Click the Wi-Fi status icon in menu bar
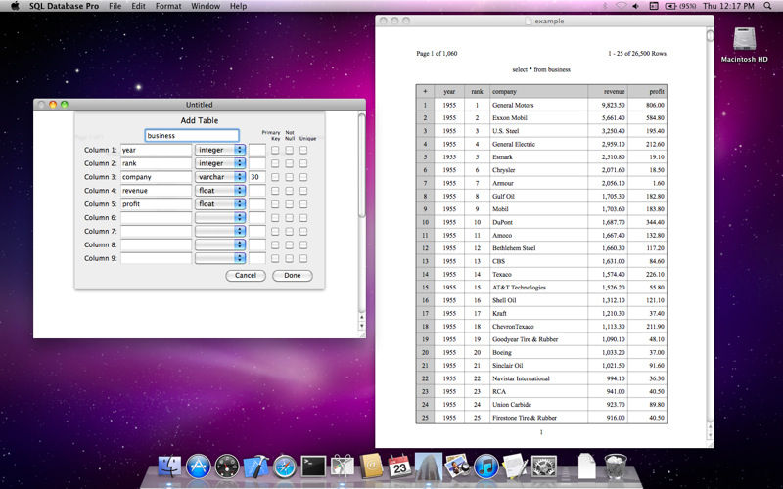The height and width of the screenshot is (489, 783). tap(621, 6)
